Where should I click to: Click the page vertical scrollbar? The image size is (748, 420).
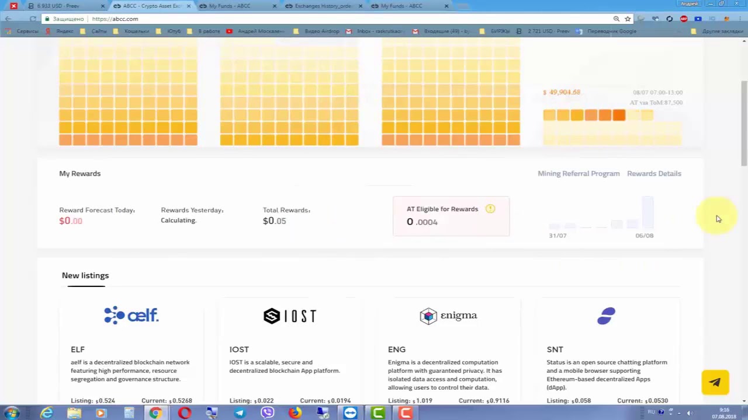point(744,123)
